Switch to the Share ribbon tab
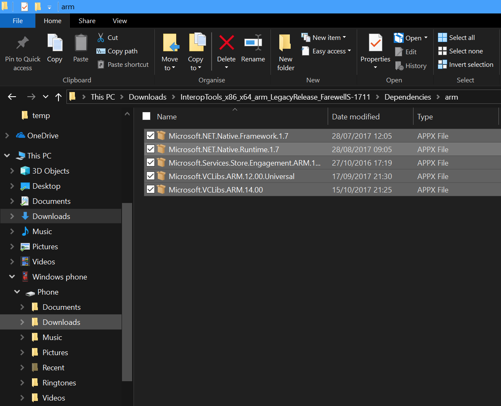This screenshot has width=501, height=406. 87,21
